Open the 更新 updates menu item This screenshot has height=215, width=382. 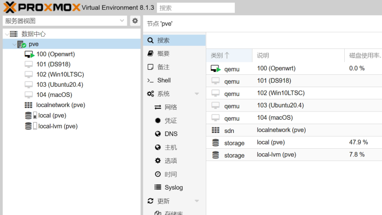pyautogui.click(x=174, y=201)
